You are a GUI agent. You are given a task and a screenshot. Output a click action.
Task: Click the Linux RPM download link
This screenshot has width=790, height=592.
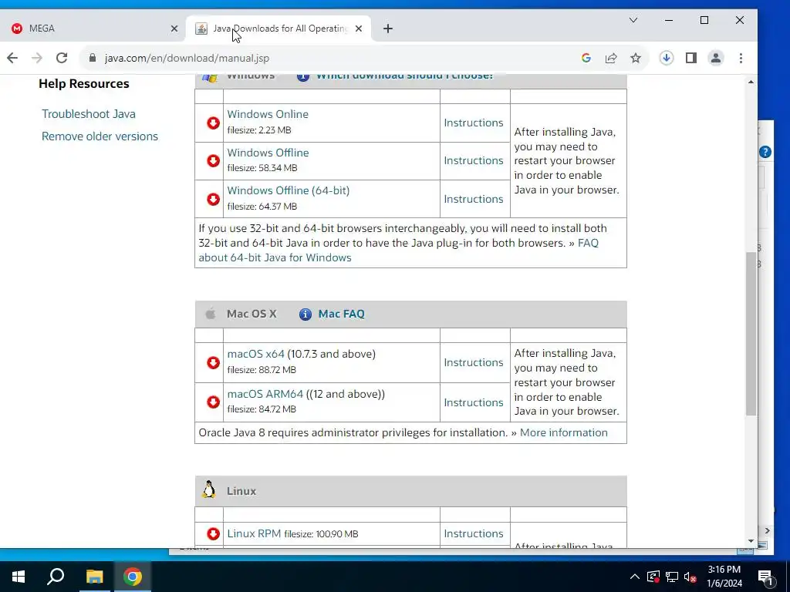click(x=254, y=533)
